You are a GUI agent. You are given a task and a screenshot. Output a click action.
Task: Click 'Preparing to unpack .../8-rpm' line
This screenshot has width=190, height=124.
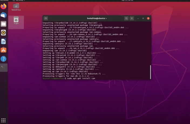(81, 48)
